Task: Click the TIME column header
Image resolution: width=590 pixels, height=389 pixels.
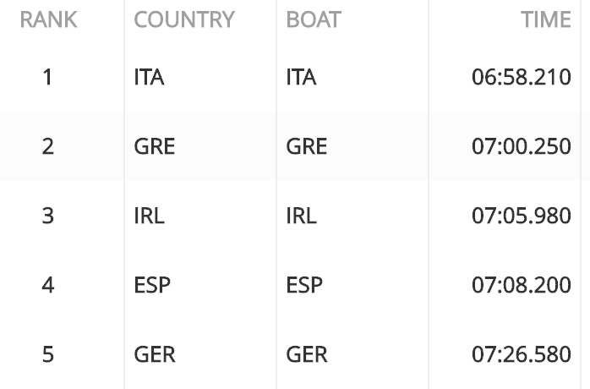Action: coord(545,19)
